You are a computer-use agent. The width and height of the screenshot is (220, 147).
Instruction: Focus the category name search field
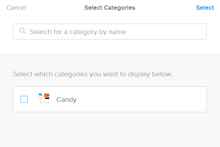pos(110,32)
